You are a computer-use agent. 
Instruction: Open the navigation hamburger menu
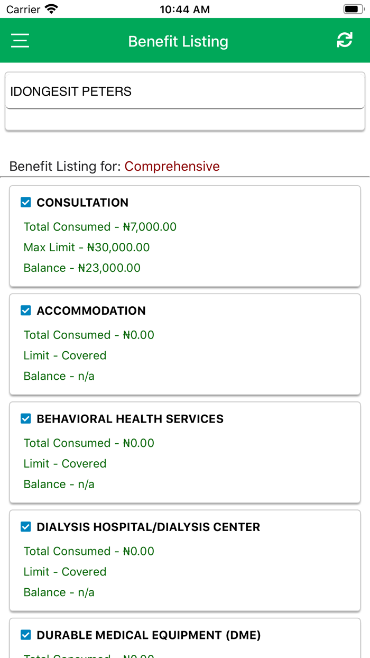pos(20,40)
